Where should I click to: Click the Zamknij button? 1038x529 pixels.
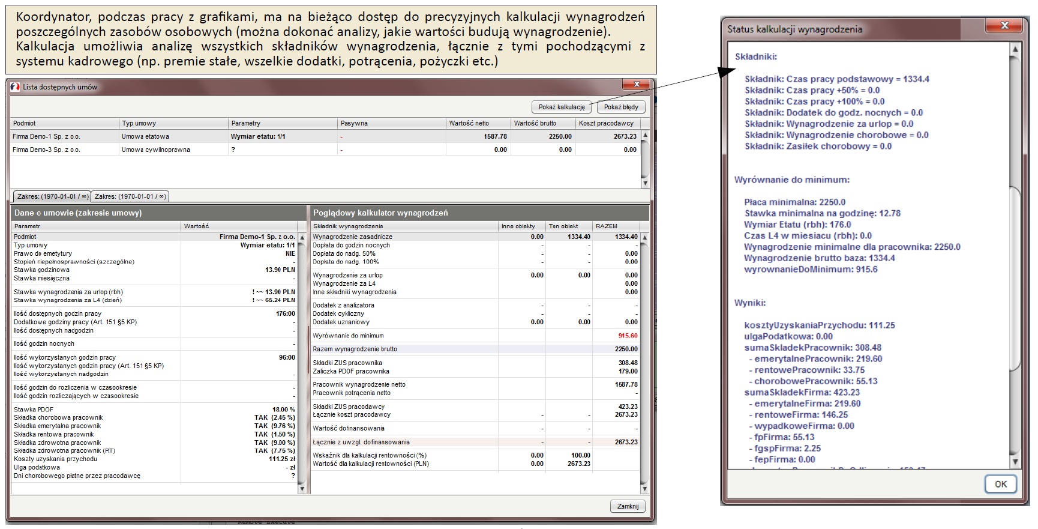point(628,506)
